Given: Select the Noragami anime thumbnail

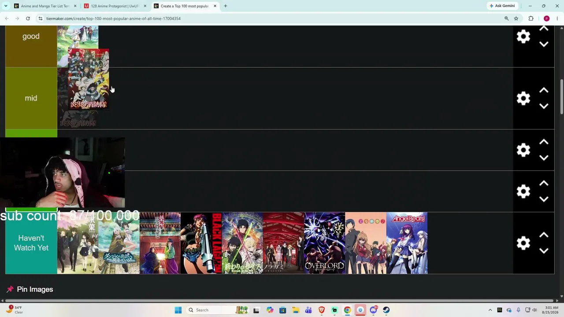Looking at the screenshot, I should [283, 243].
